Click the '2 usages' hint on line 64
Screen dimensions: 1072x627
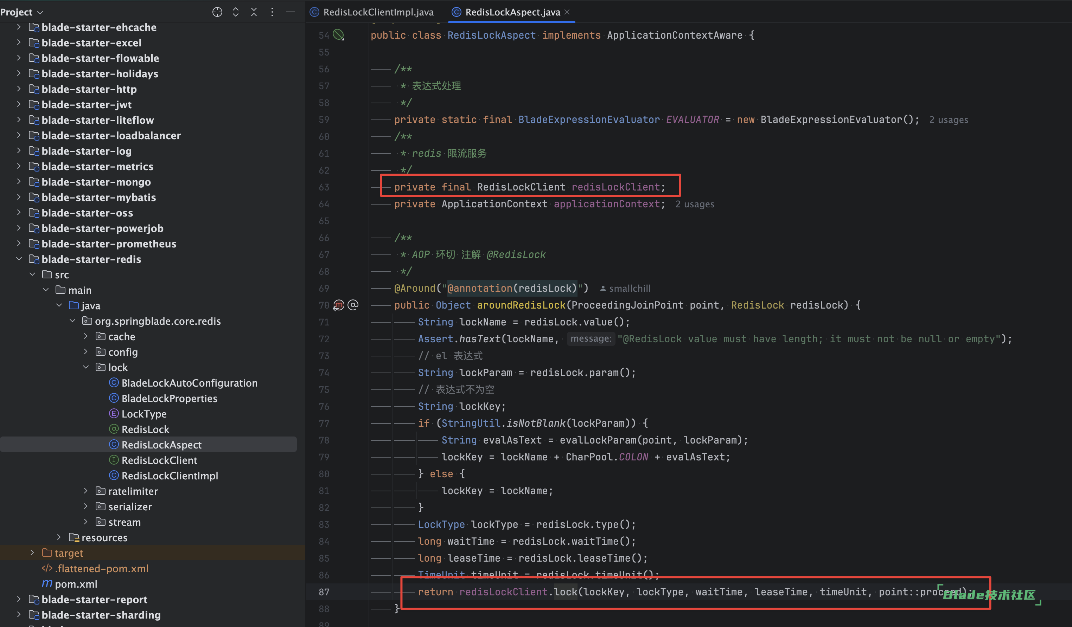(695, 204)
